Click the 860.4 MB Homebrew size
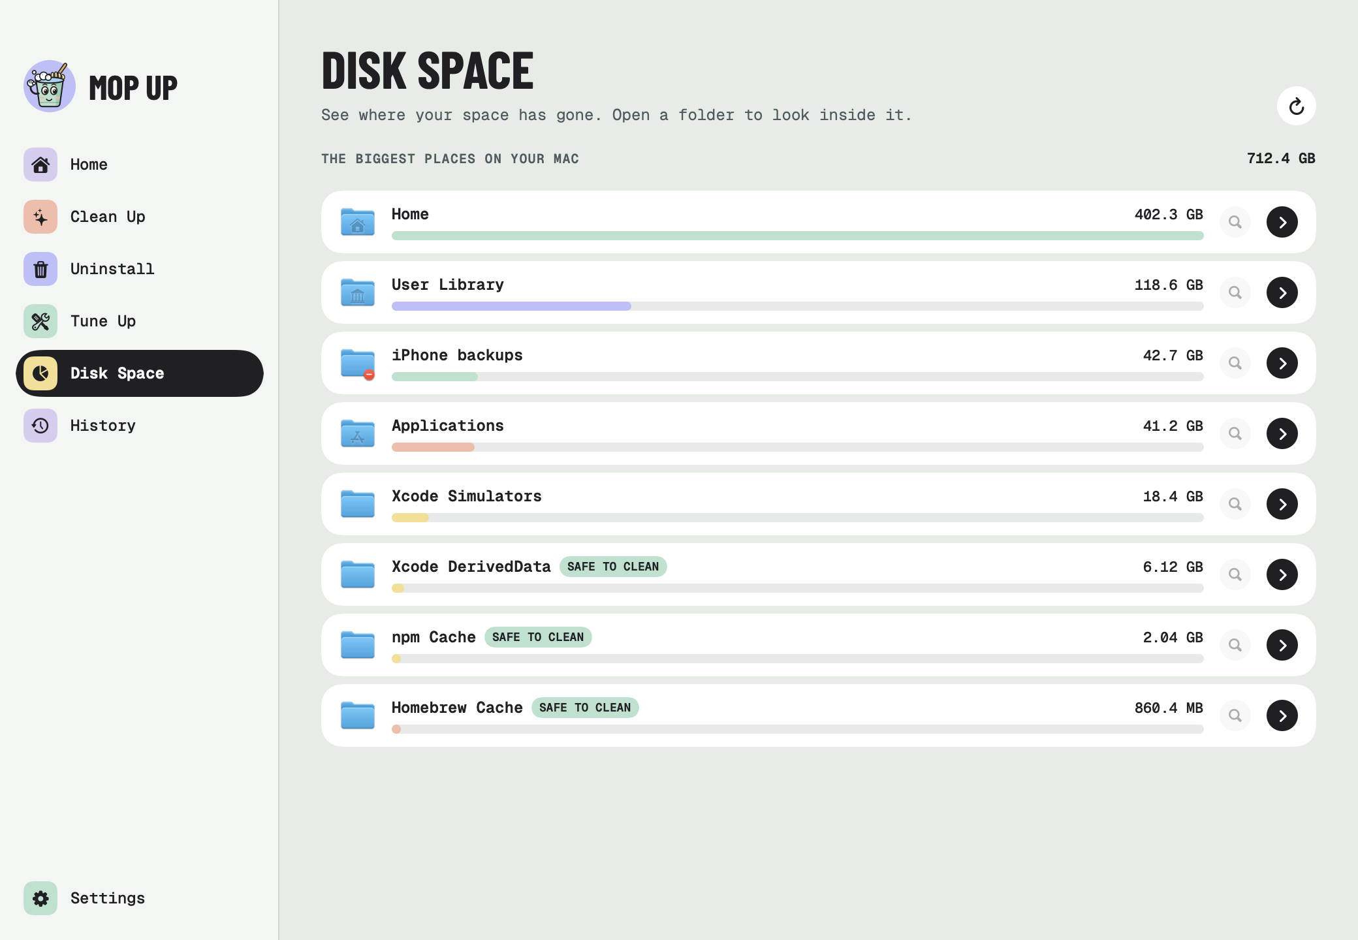Screen dimensions: 1358x940 coord(1169,708)
